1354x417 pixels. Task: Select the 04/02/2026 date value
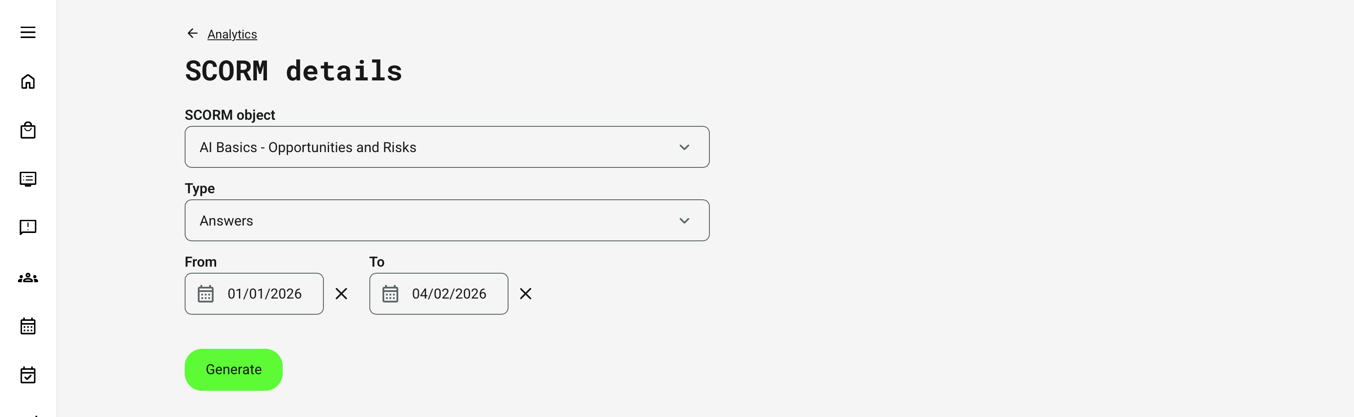click(449, 294)
